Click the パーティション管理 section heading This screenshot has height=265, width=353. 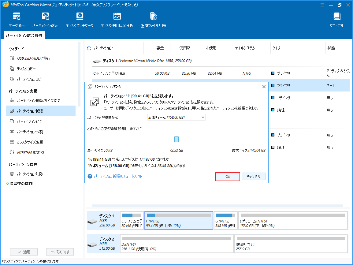coord(23,164)
